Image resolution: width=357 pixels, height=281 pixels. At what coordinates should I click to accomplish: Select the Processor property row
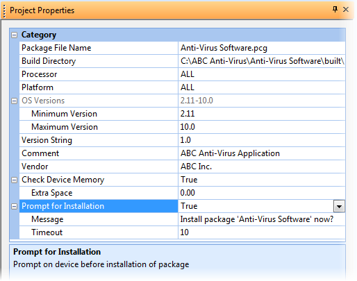tap(182, 74)
